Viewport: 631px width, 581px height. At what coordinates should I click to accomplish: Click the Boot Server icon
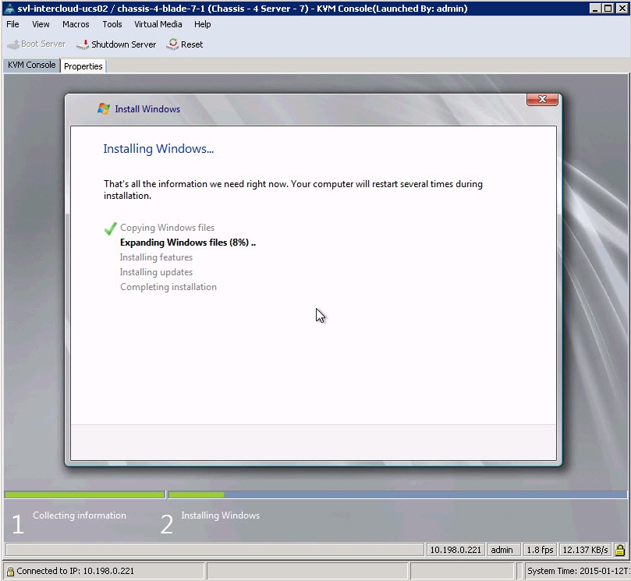[13, 44]
